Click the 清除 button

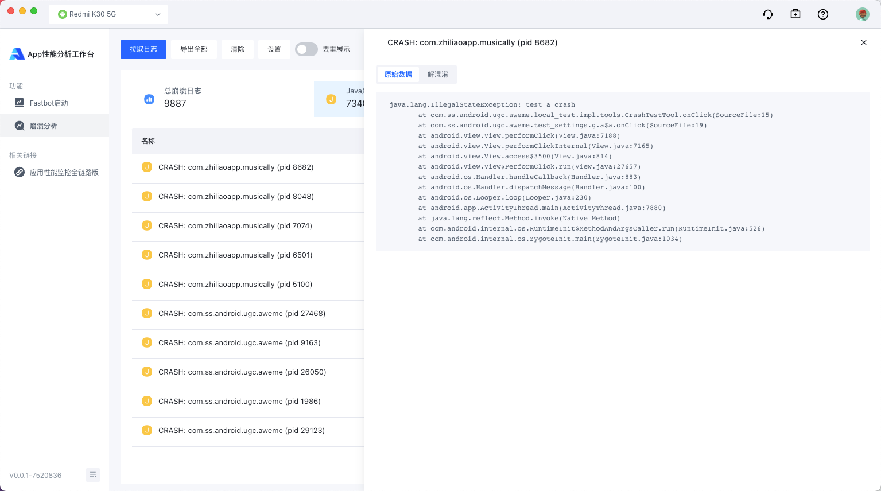coord(238,49)
